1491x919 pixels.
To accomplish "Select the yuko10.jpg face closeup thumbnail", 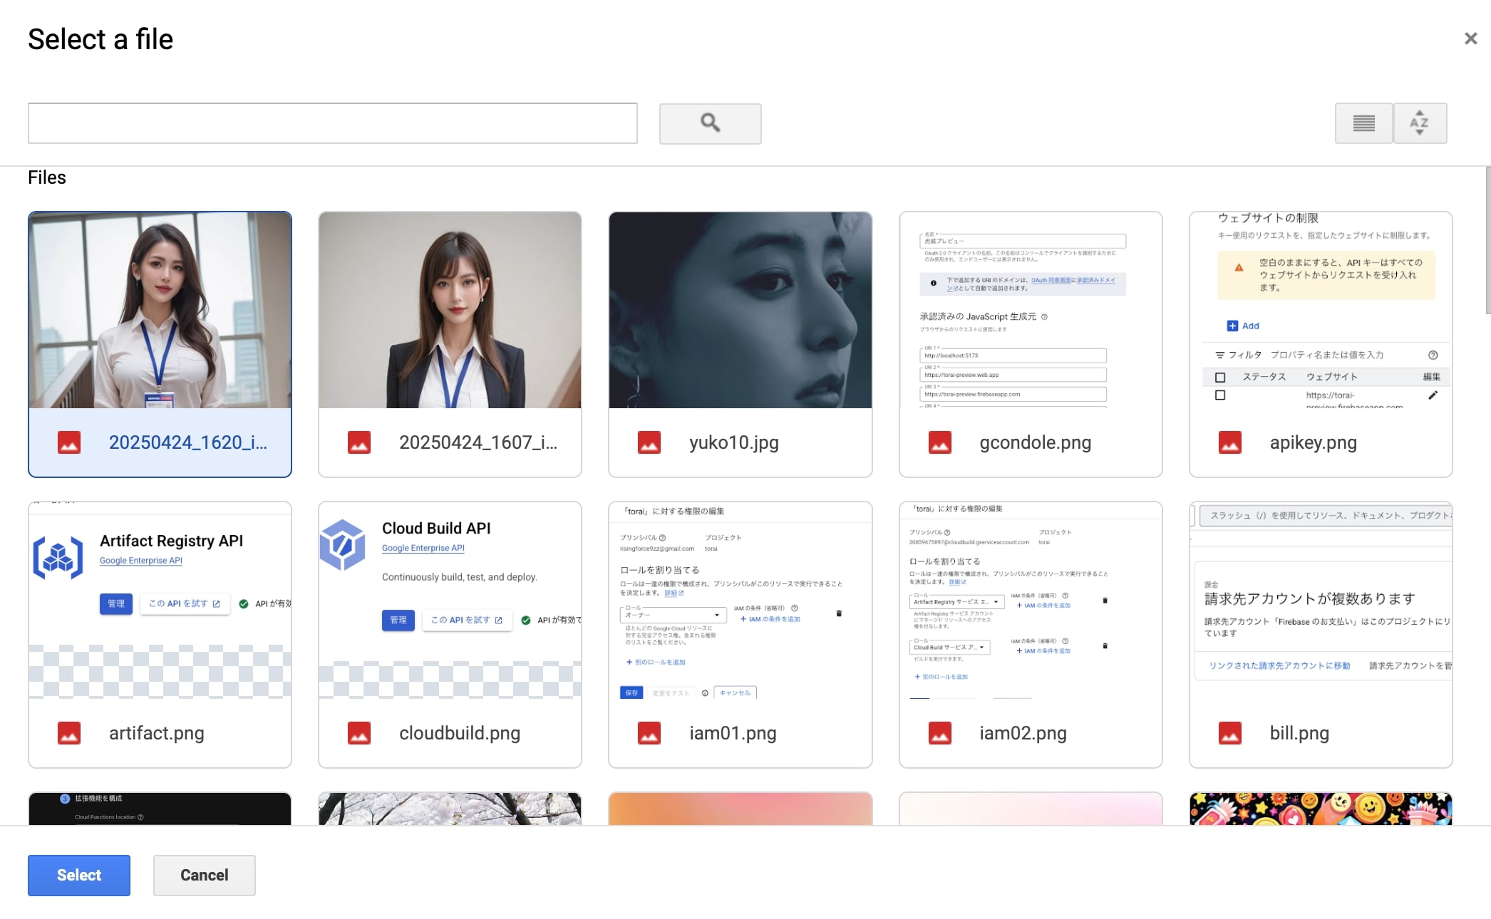I will coord(741,310).
